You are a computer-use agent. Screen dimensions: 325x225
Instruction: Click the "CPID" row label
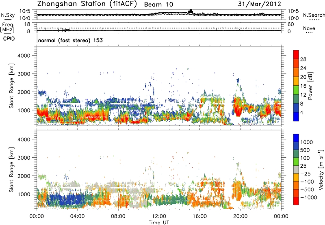pyautogui.click(x=9, y=39)
